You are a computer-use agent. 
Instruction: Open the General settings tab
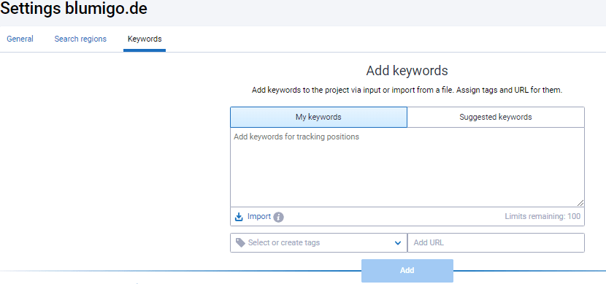click(x=20, y=39)
